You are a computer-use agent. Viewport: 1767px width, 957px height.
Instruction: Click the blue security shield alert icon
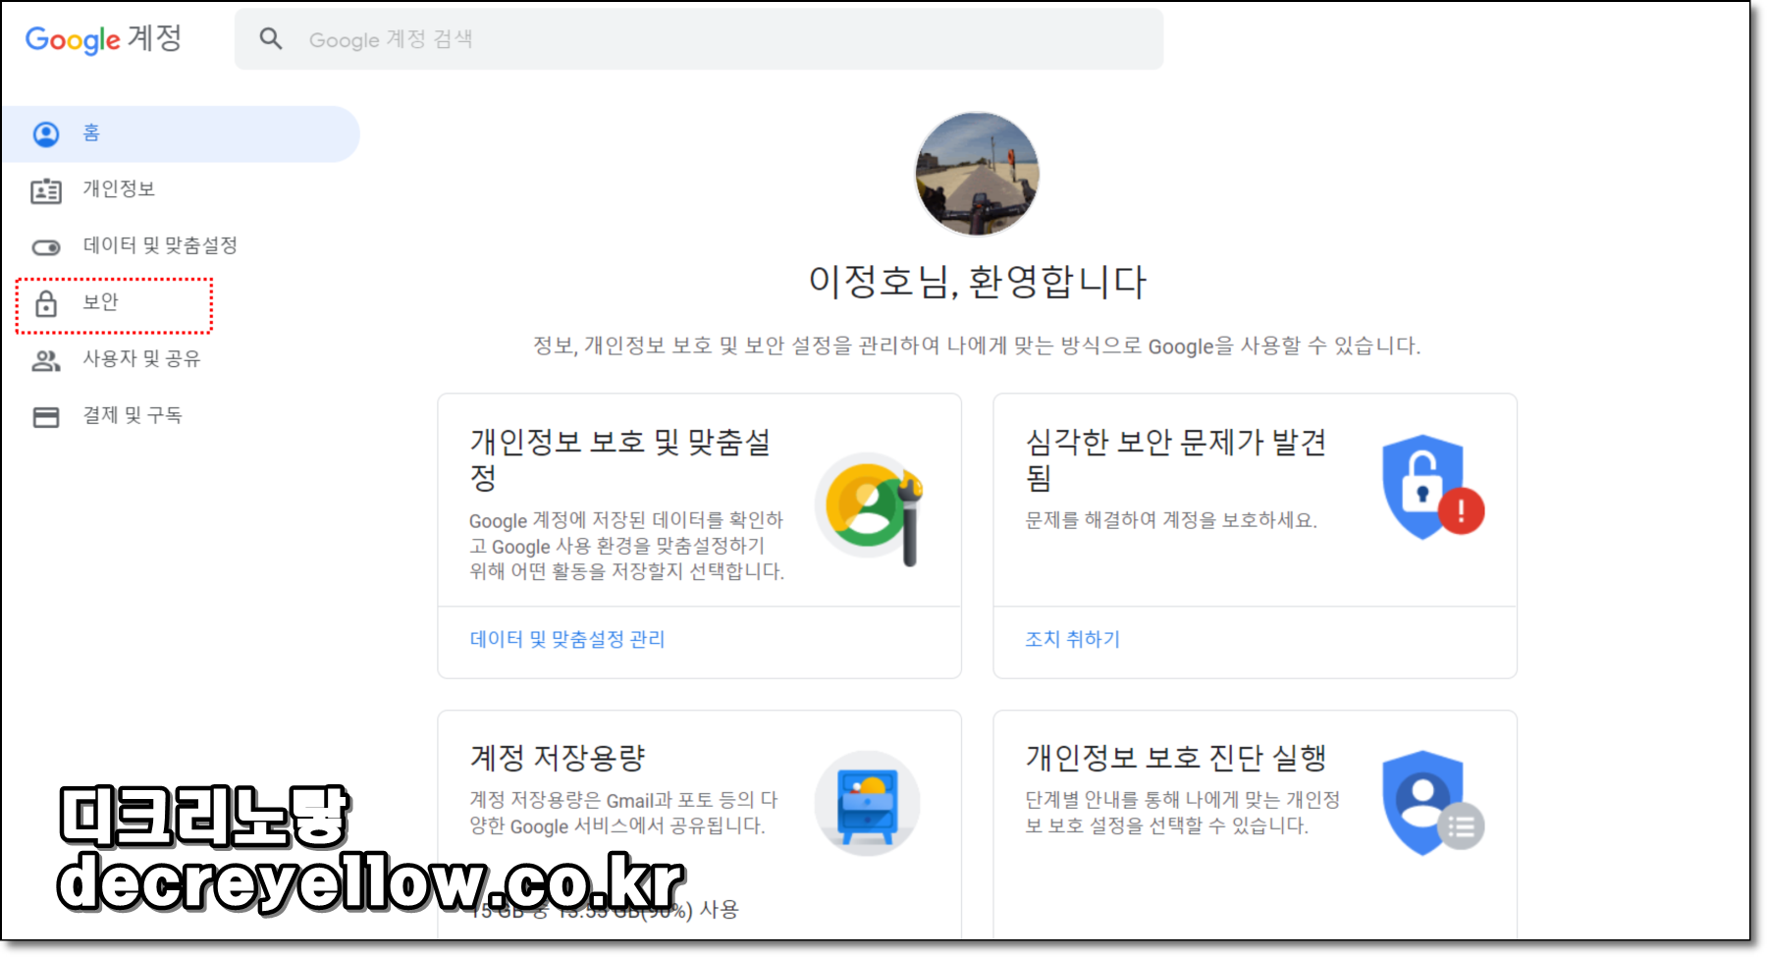click(1432, 487)
